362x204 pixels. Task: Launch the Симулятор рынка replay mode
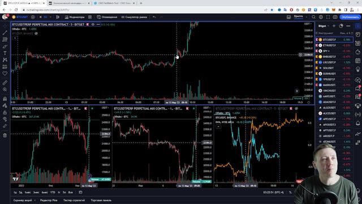coord(134,17)
